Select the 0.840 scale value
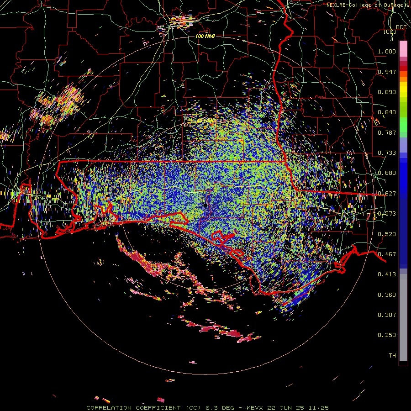 (387, 112)
